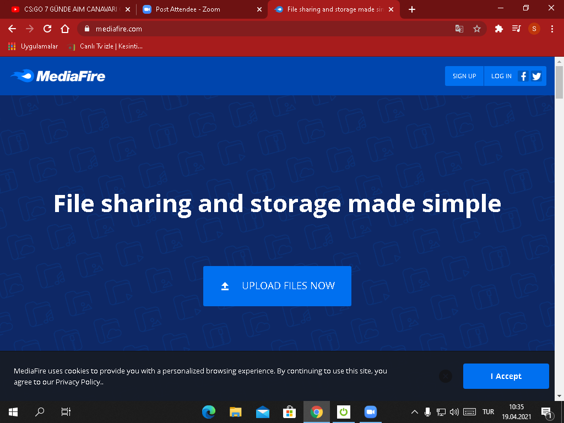Screen dimensions: 564x423
Task: Close the Post Attendee Zoom tab
Action: click(x=259, y=9)
